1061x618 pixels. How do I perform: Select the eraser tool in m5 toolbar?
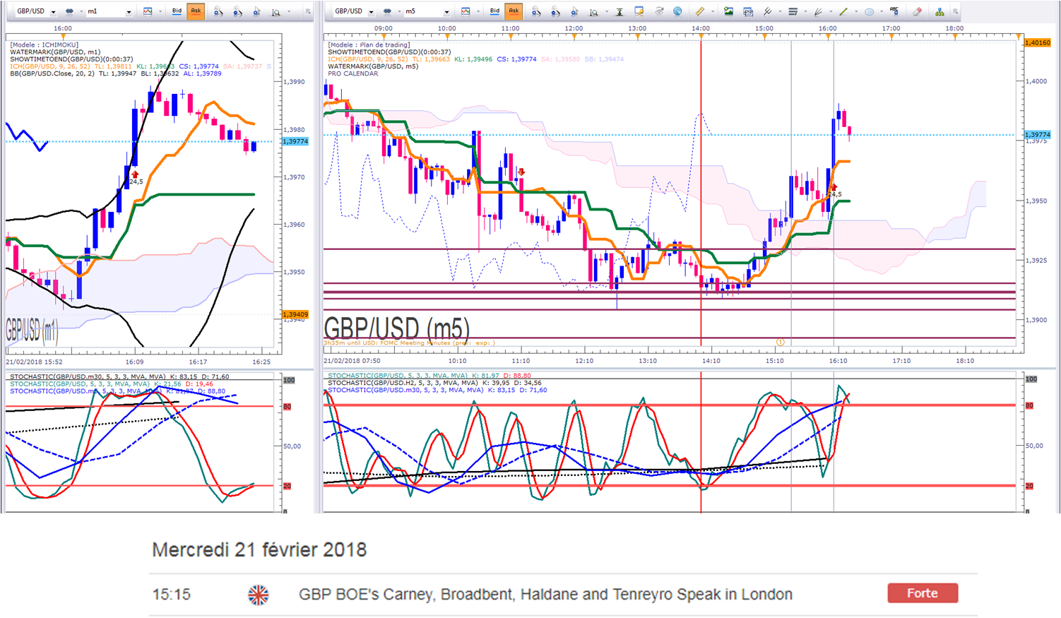(x=917, y=11)
